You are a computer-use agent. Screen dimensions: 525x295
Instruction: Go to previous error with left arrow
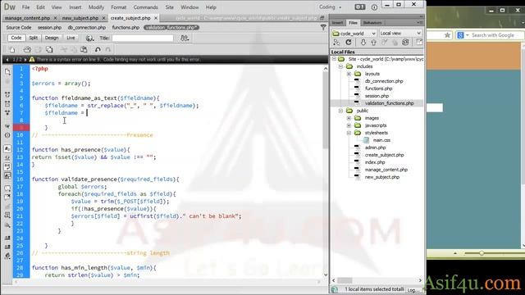(7, 59)
